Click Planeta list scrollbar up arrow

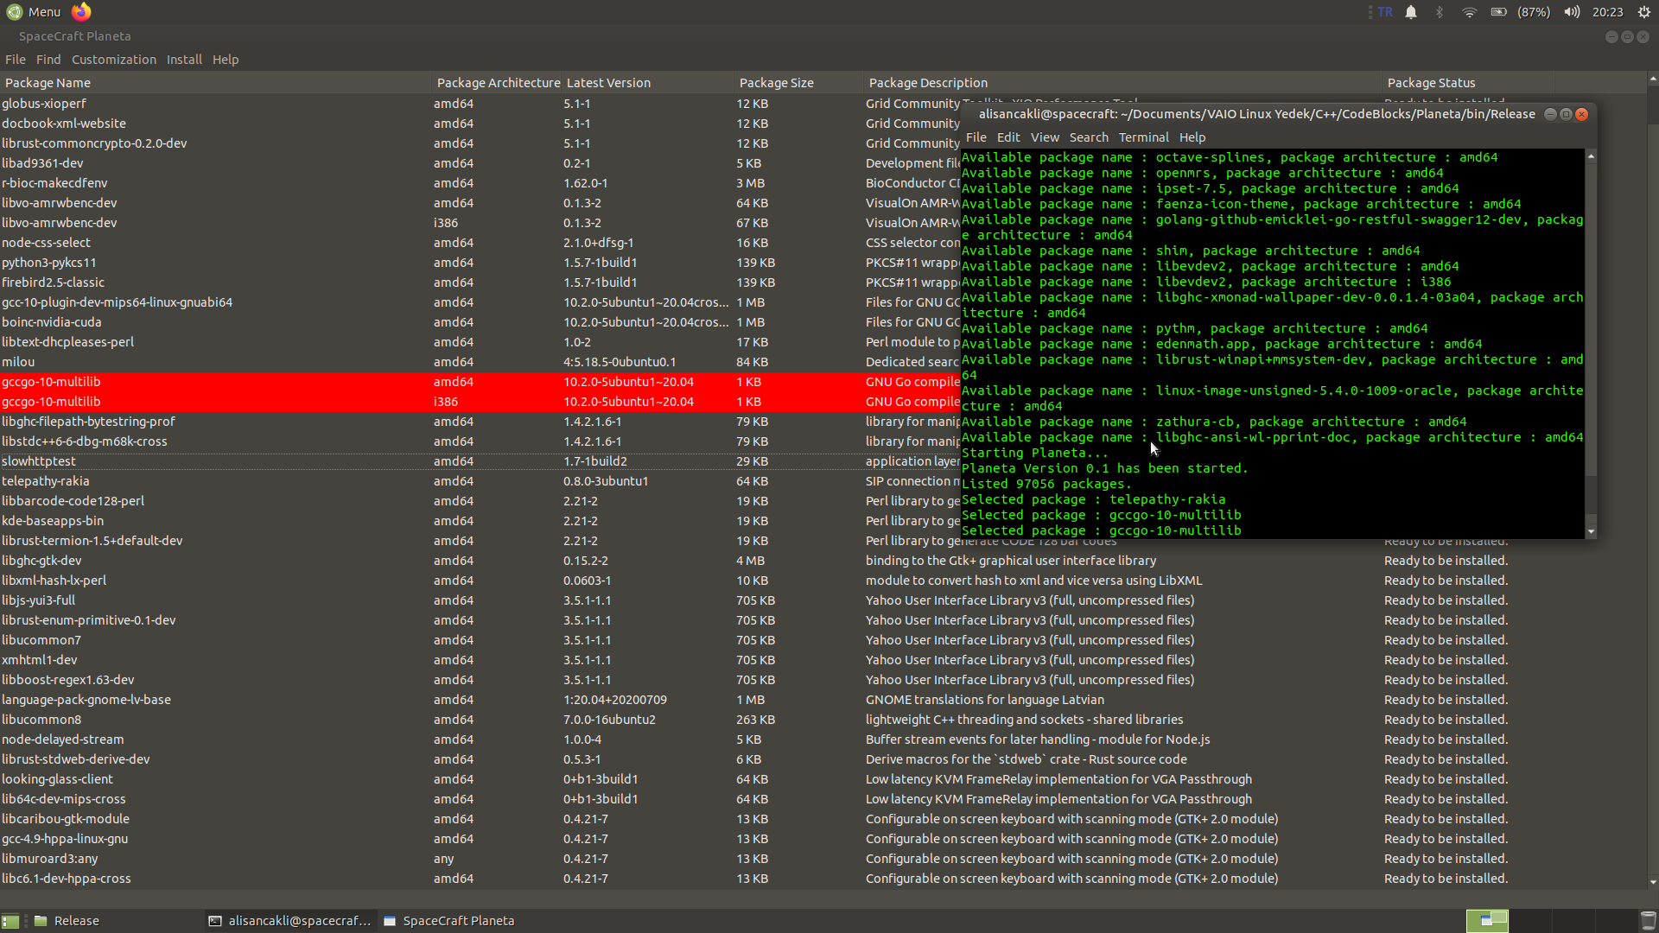pyautogui.click(x=1653, y=79)
